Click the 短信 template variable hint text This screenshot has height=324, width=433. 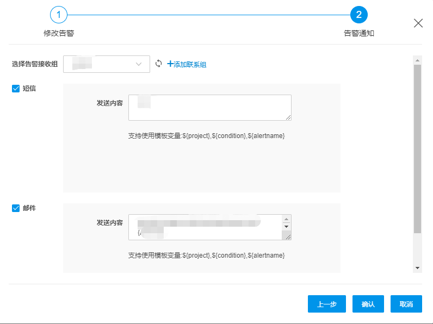pos(206,136)
